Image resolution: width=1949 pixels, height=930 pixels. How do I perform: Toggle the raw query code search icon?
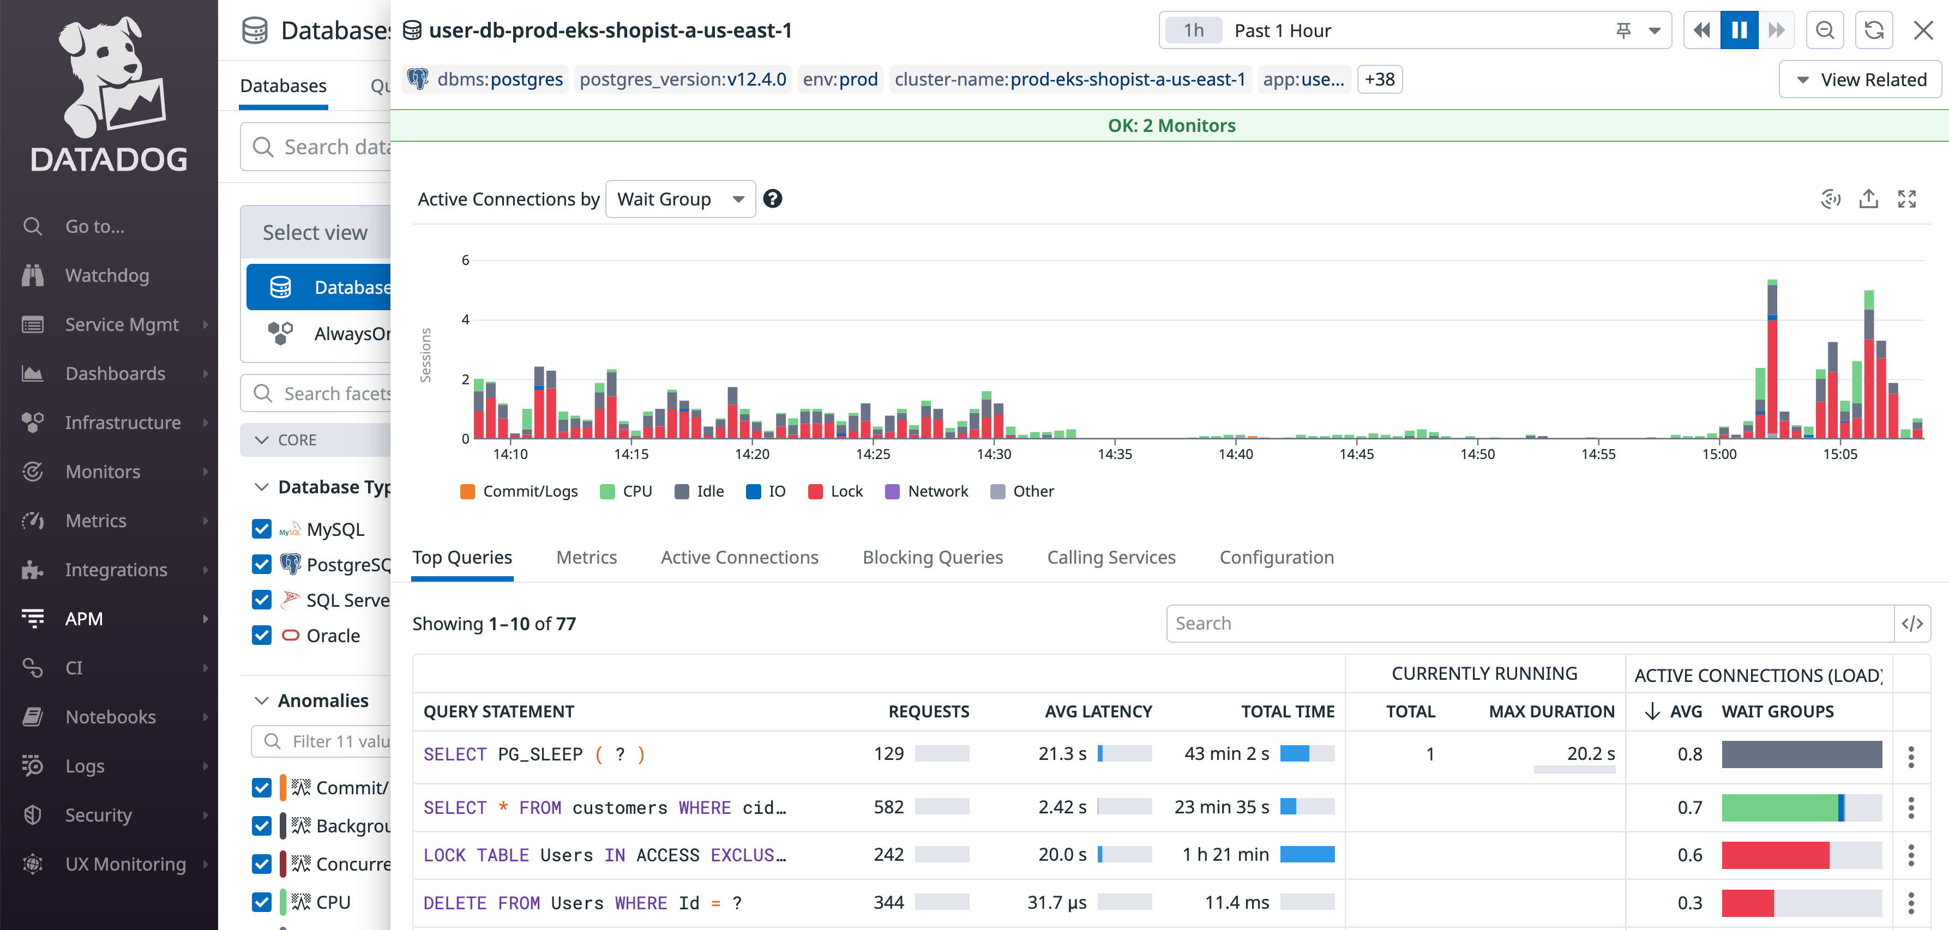click(x=1912, y=624)
